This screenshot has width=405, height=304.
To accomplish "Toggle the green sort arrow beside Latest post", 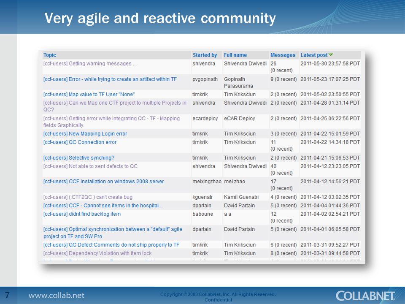I will [331, 55].
